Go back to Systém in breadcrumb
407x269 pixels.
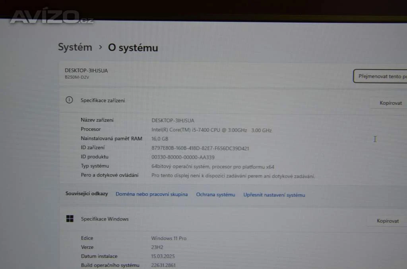(75, 47)
